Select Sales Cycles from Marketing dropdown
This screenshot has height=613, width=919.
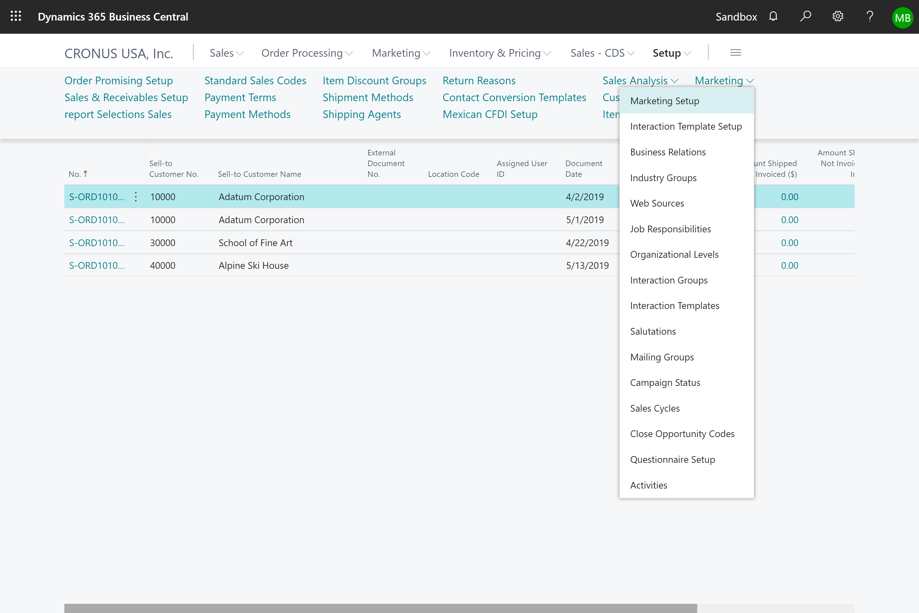click(x=655, y=408)
